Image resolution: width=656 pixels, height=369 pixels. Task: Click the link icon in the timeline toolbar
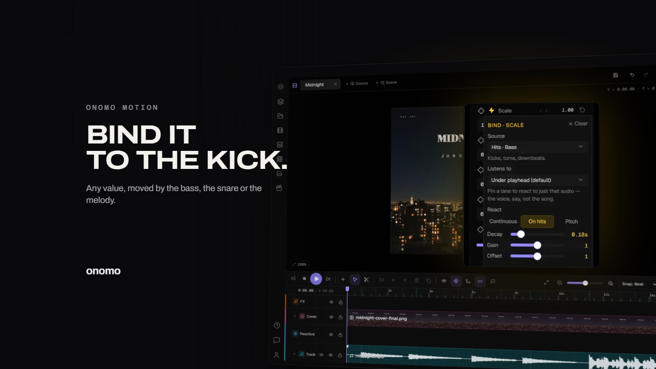pos(480,281)
